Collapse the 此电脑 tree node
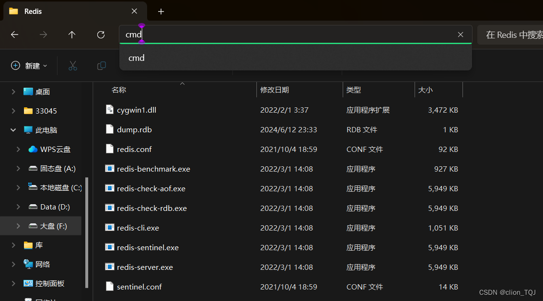Screen dimensions: 543x301 [13, 130]
